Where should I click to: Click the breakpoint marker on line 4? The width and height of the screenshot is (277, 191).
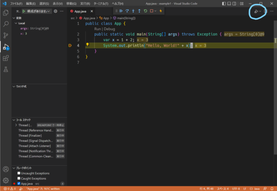(x=70, y=45)
